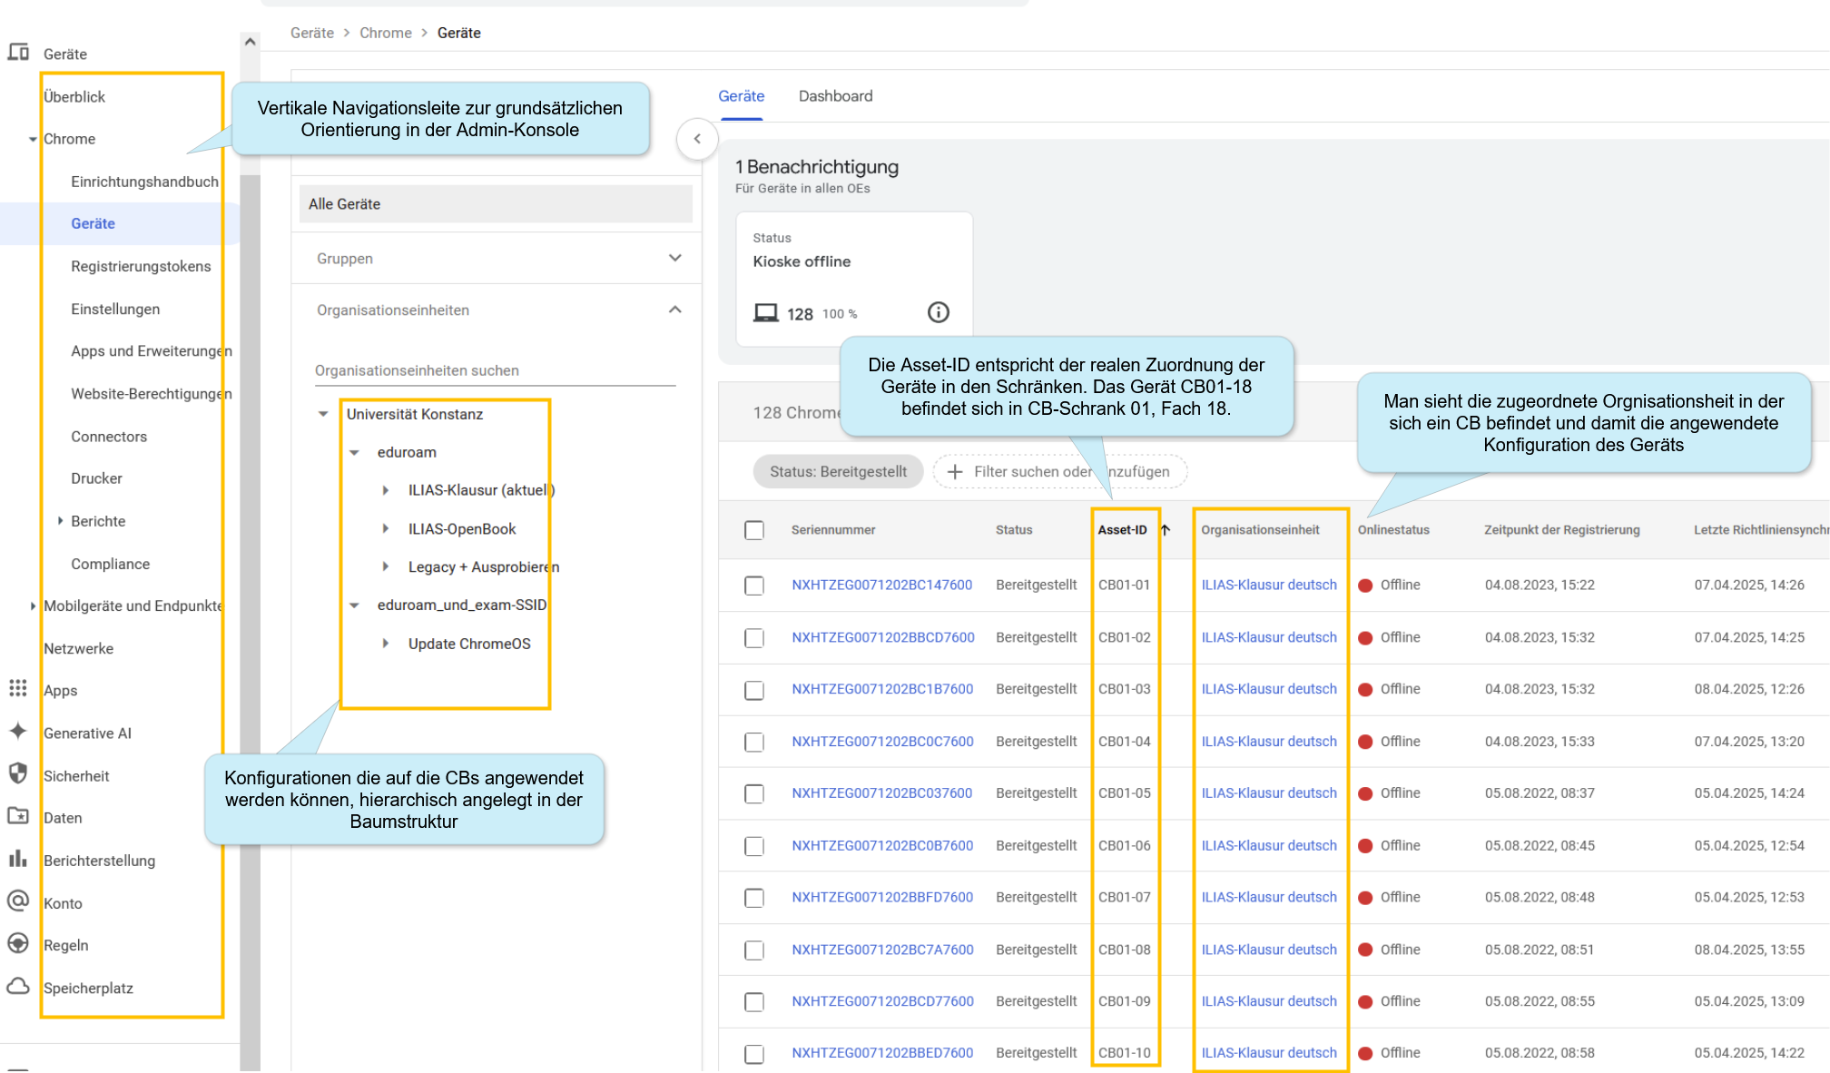Expand the Gruppen section

pyautogui.click(x=674, y=258)
